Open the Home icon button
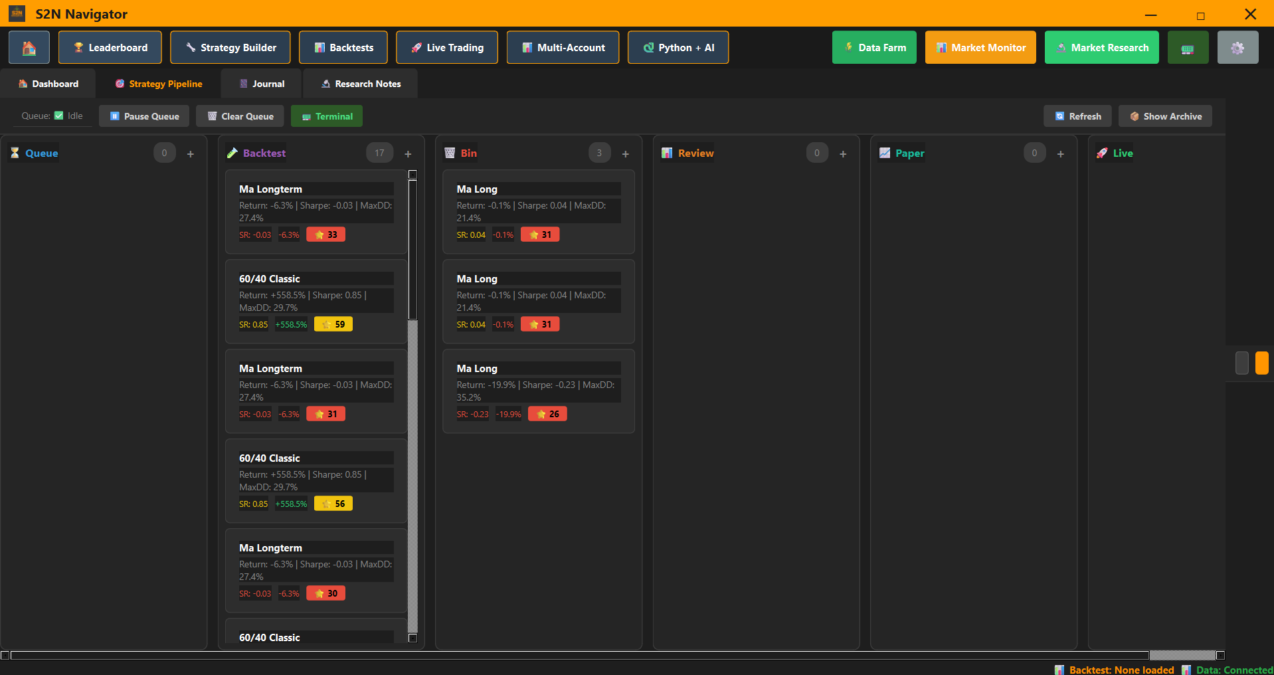This screenshot has width=1274, height=675. click(29, 48)
